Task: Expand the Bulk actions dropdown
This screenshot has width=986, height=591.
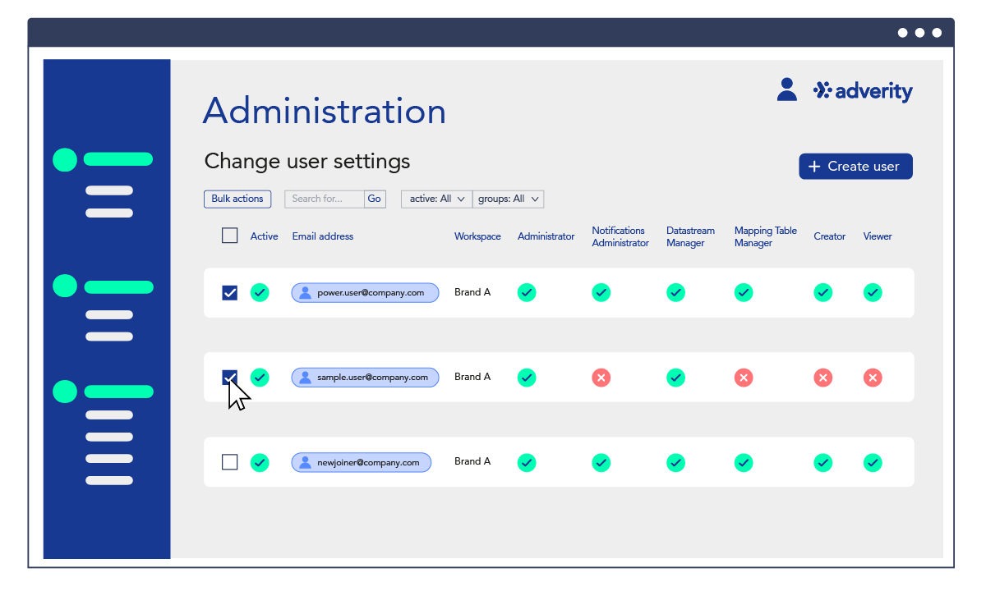Action: tap(237, 199)
